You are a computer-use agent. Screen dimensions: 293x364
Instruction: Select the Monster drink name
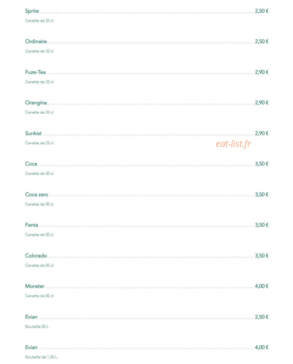[x=35, y=286]
